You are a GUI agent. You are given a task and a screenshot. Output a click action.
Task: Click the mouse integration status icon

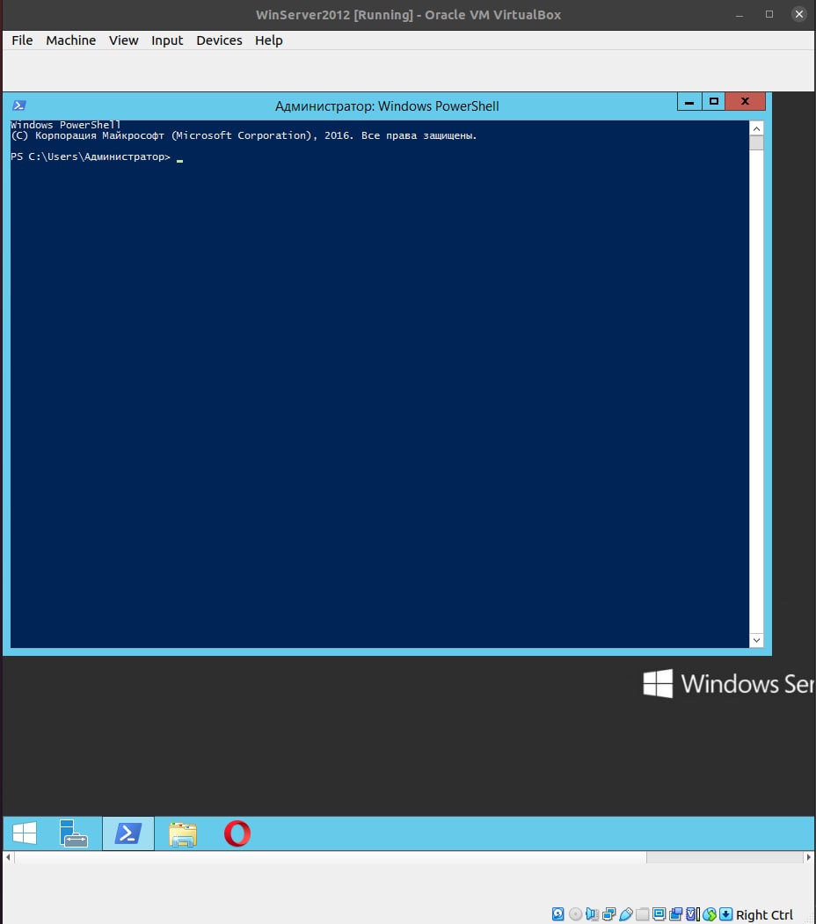click(x=710, y=914)
